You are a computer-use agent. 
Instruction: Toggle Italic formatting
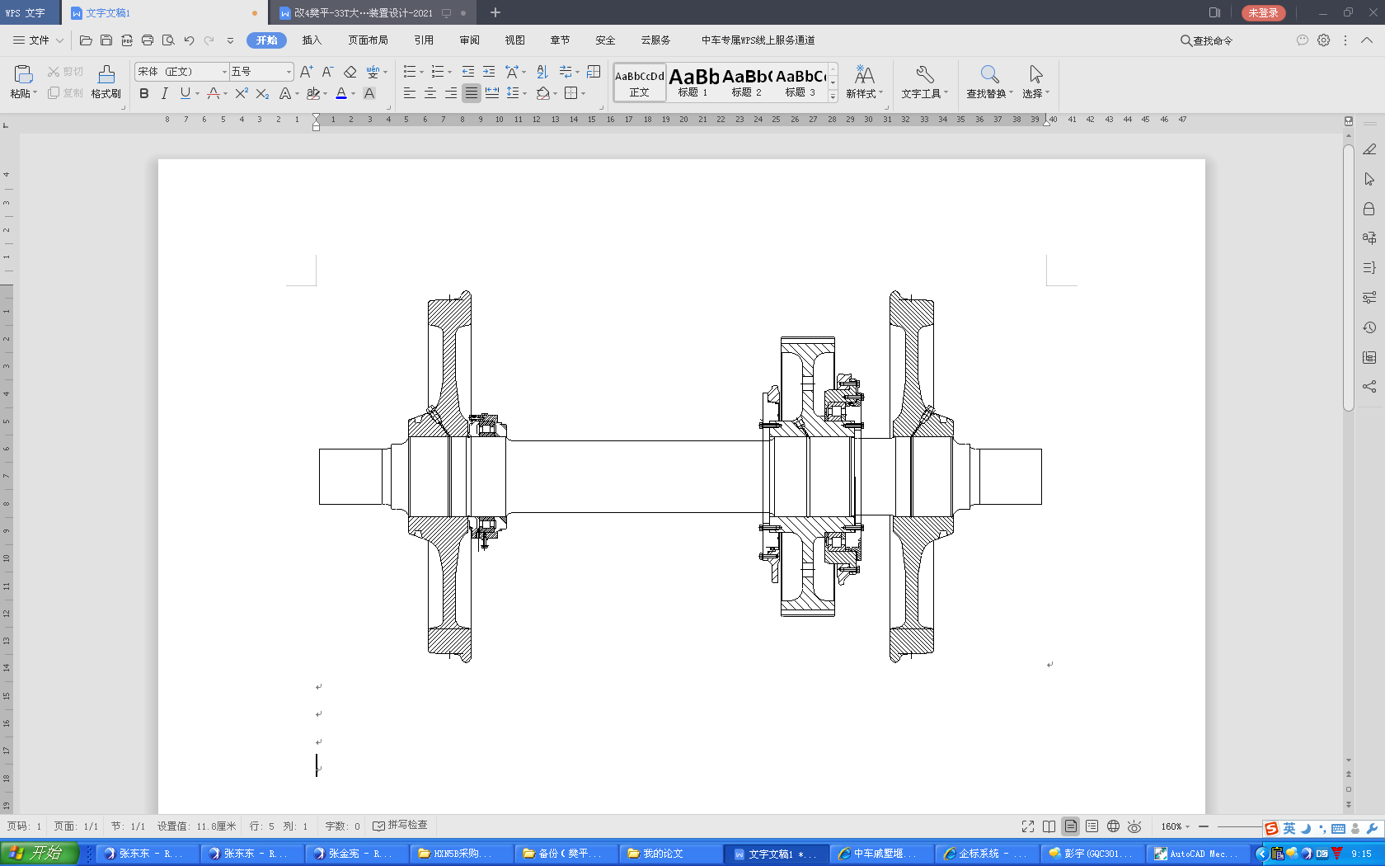click(x=164, y=93)
